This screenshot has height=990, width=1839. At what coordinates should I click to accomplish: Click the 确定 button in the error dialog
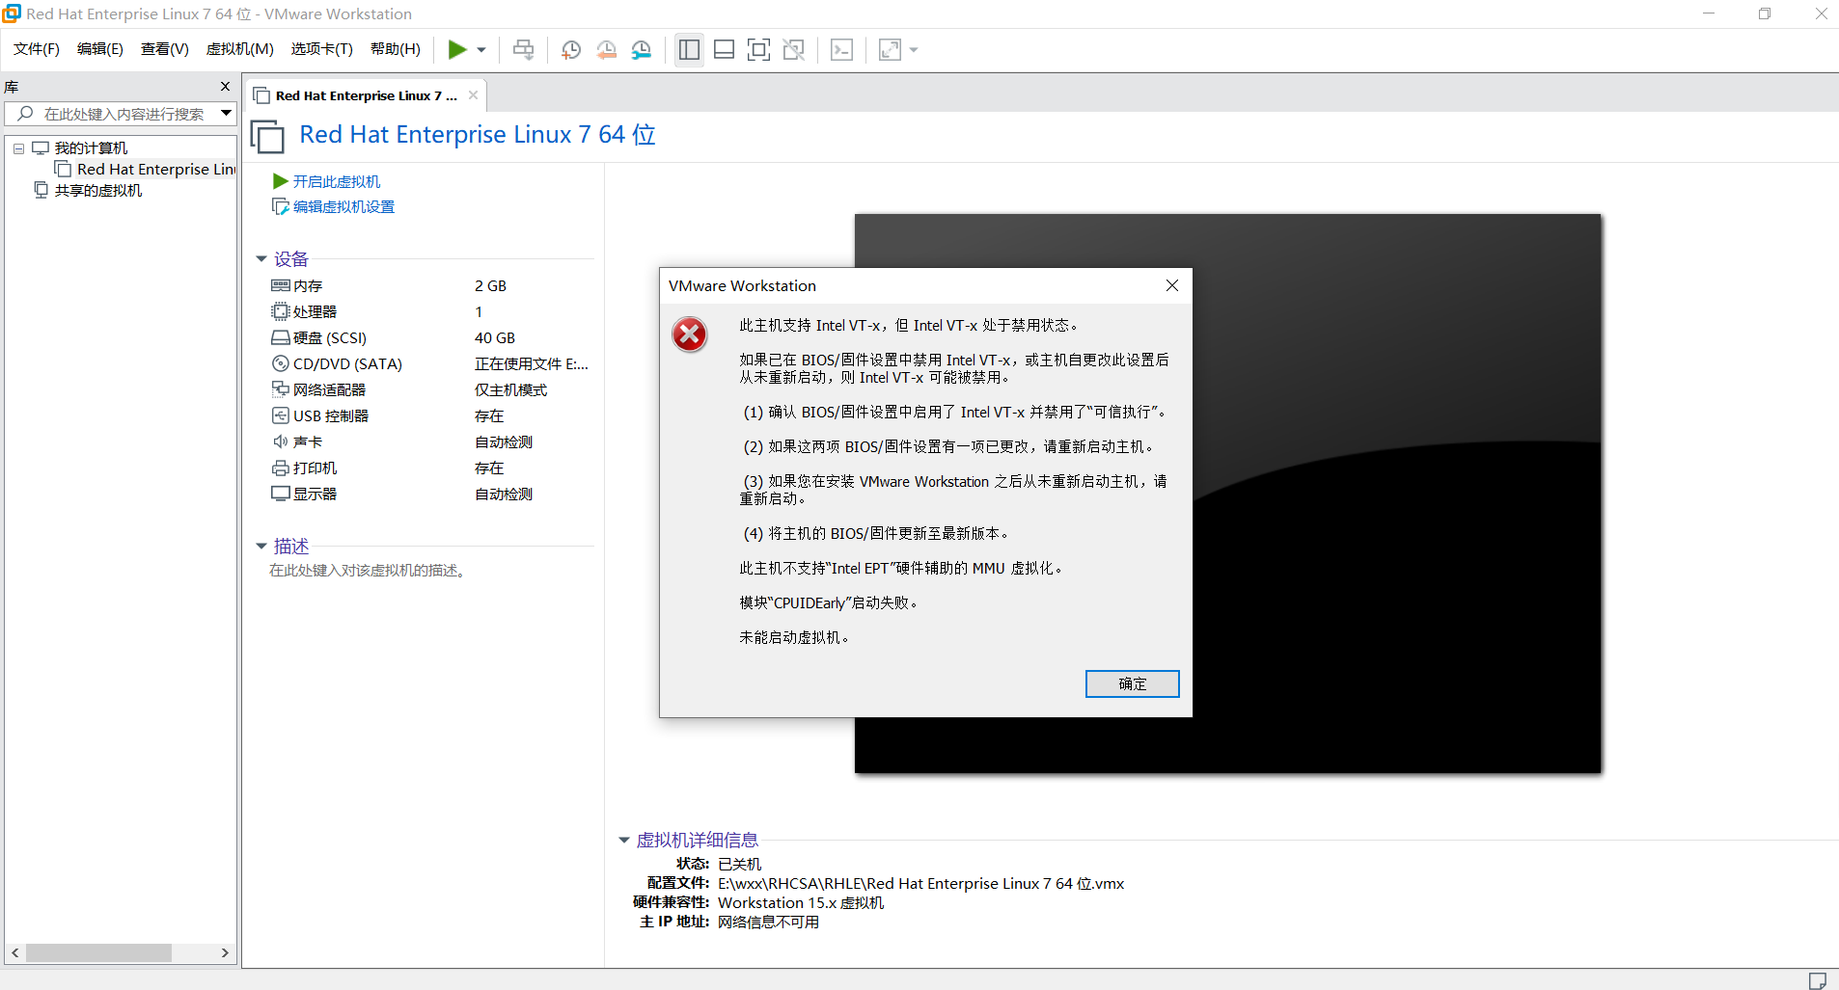pos(1132,683)
